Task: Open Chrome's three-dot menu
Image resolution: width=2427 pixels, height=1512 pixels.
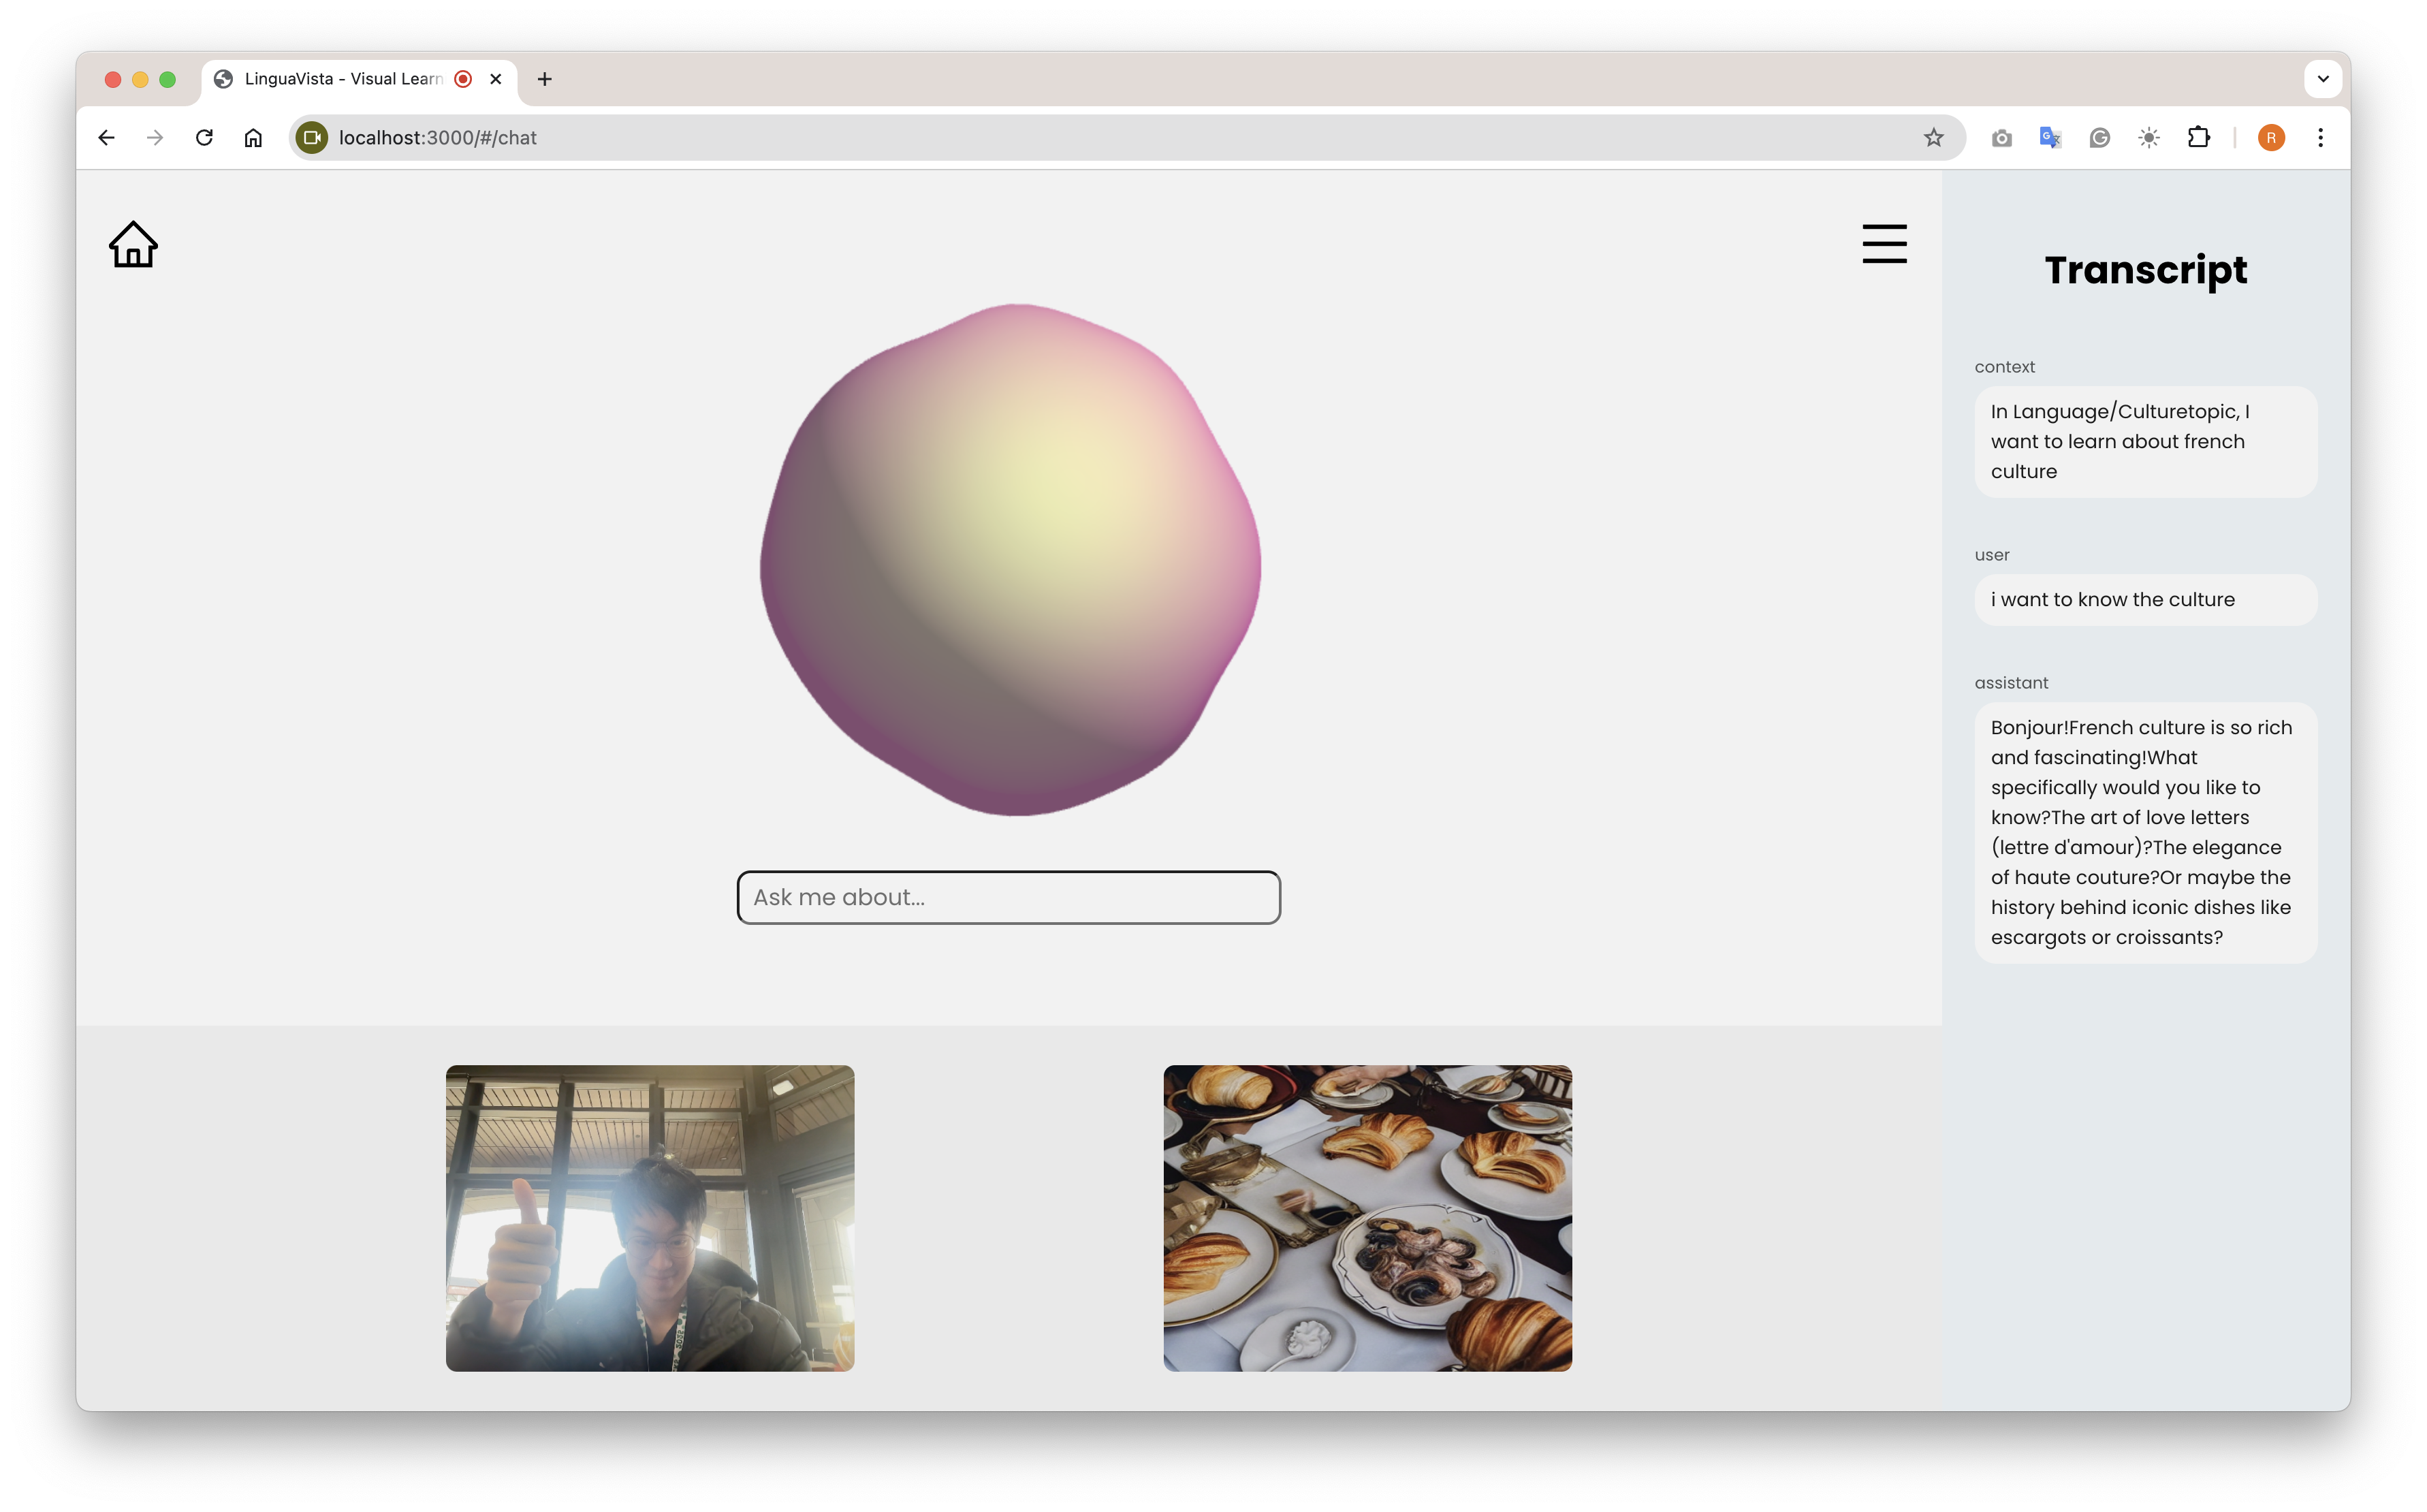Action: (2320, 138)
